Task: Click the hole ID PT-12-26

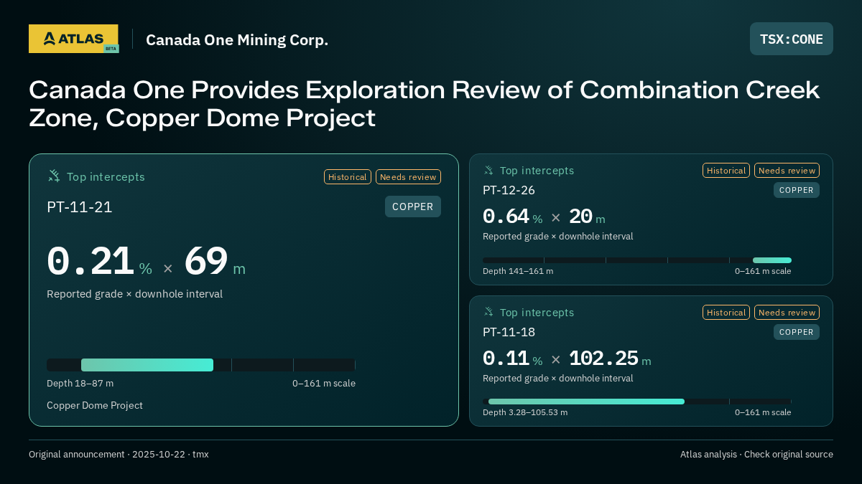Action: (x=509, y=190)
